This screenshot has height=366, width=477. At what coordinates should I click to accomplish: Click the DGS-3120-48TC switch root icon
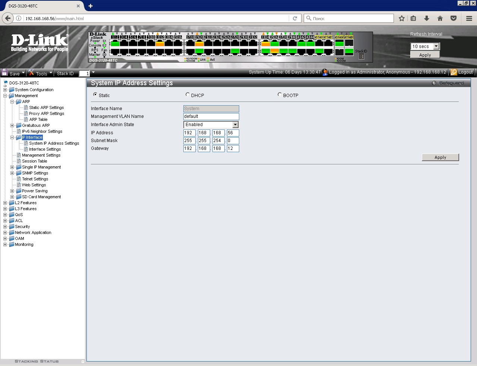pyautogui.click(x=6, y=83)
